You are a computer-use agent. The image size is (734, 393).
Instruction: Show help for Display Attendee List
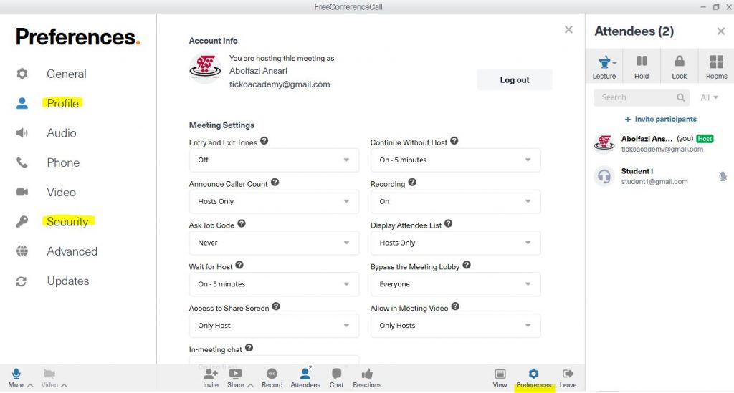[x=449, y=223]
